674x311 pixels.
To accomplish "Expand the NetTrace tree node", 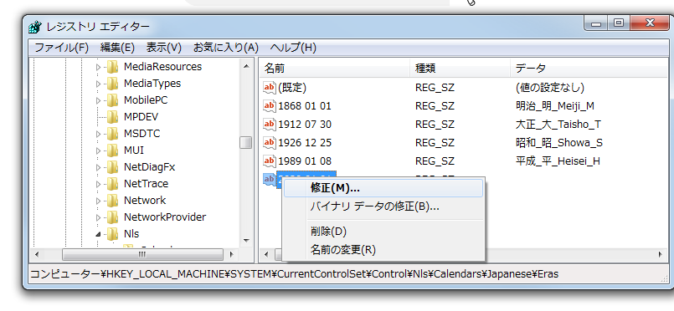I will (x=98, y=184).
